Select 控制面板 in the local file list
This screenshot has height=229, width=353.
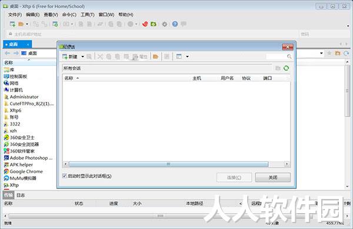click(16, 77)
